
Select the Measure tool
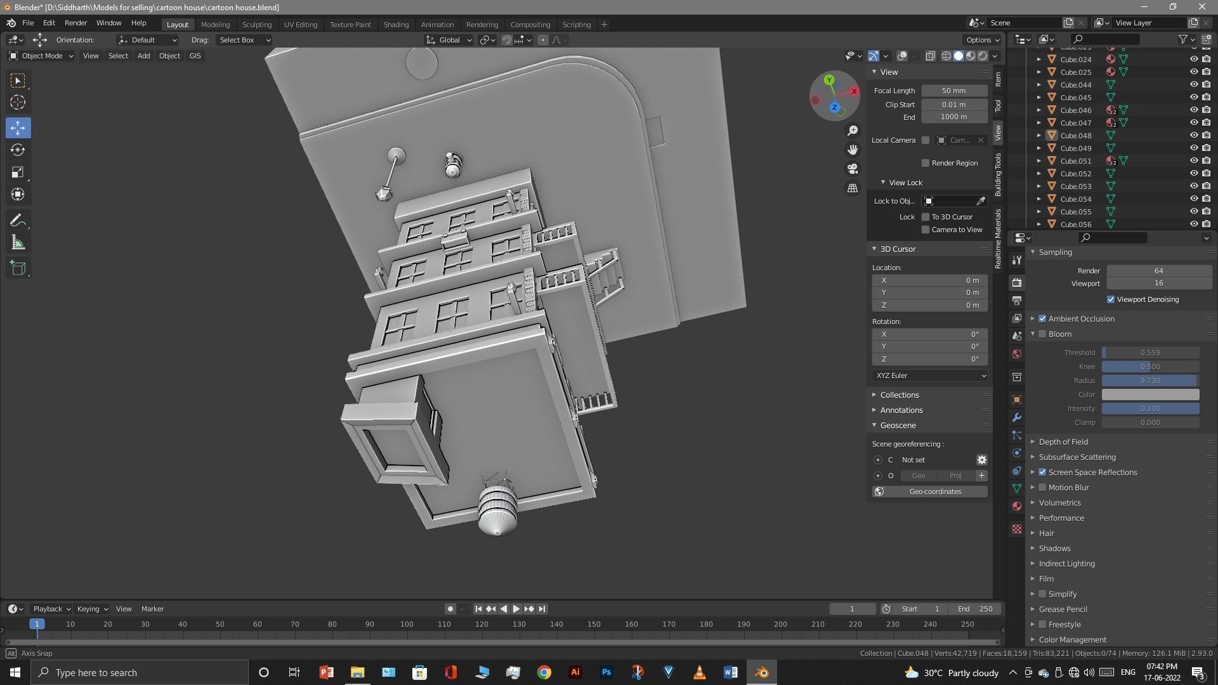coord(18,243)
